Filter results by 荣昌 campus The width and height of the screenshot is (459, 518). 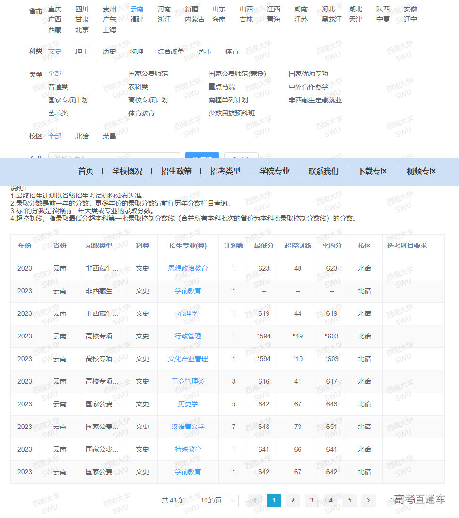(x=109, y=136)
